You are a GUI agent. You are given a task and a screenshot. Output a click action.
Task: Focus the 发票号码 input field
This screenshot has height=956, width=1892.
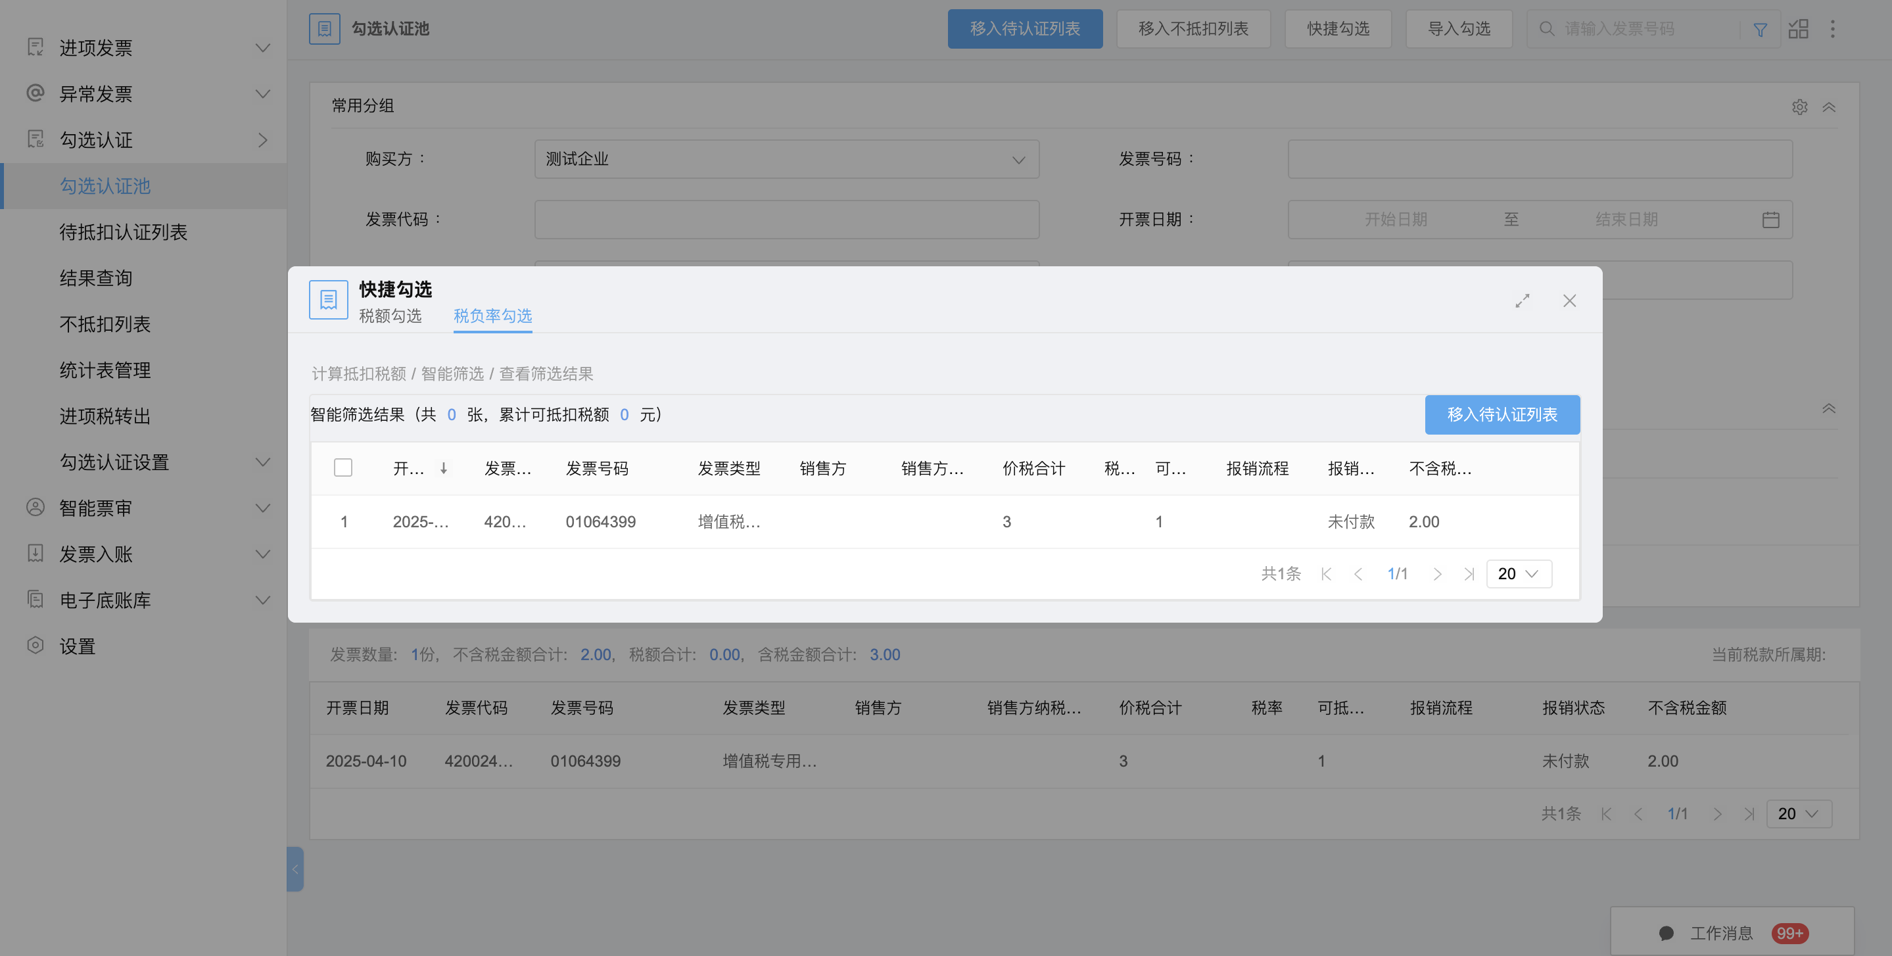click(1540, 158)
